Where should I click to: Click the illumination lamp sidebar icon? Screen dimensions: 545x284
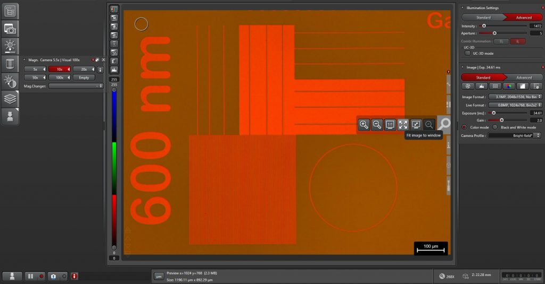point(10,46)
